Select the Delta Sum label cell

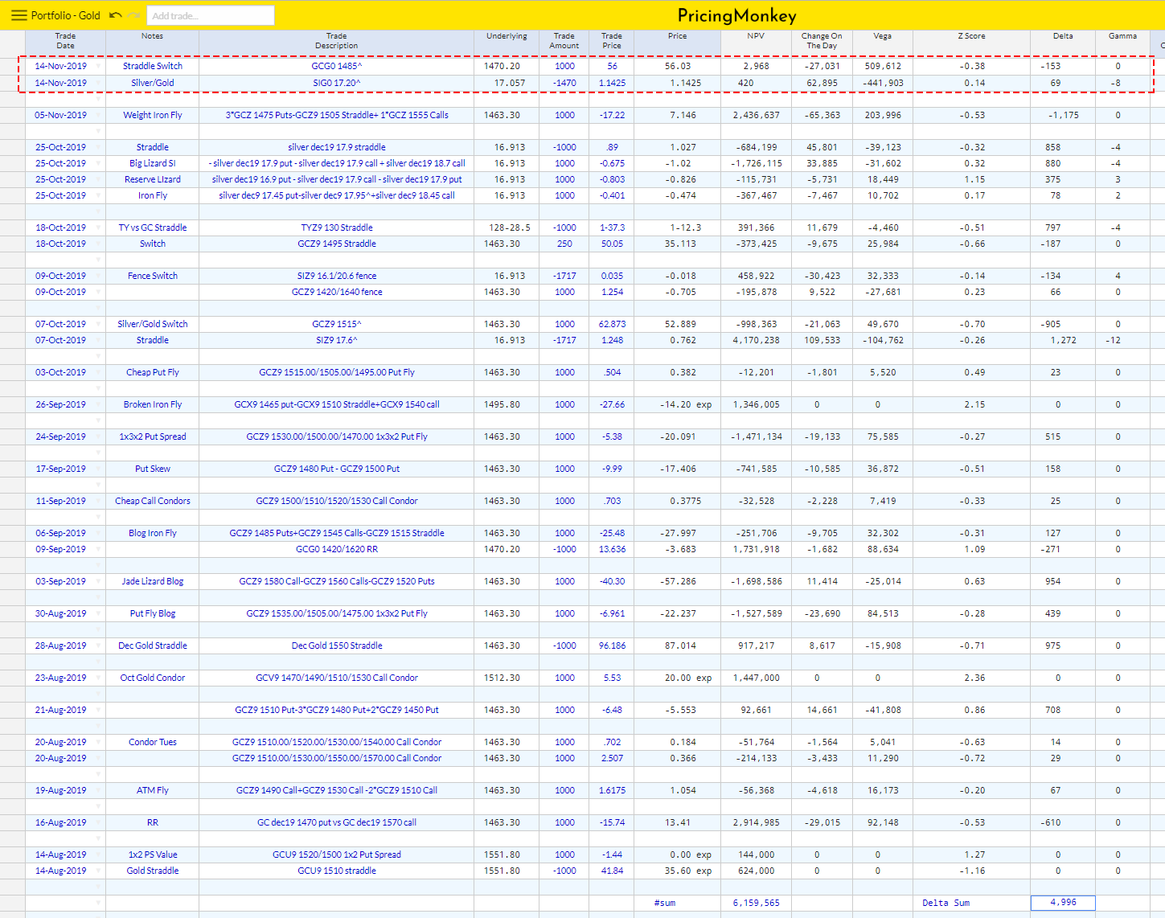click(x=971, y=903)
